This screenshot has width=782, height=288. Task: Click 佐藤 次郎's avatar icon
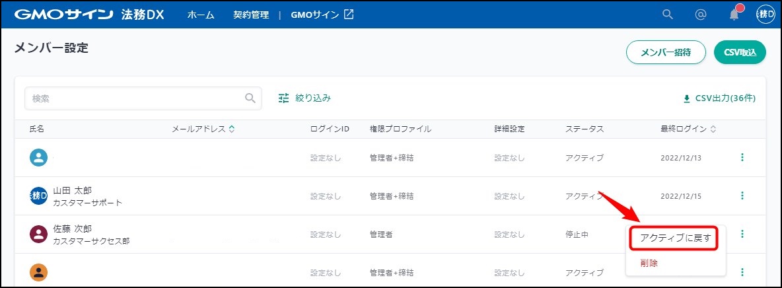click(x=39, y=234)
